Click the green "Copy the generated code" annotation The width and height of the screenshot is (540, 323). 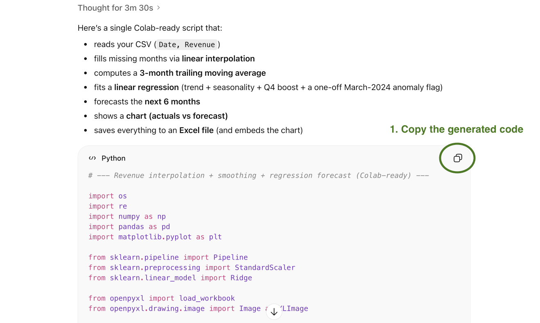456,129
